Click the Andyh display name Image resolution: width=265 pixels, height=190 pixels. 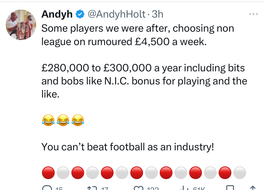57,14
